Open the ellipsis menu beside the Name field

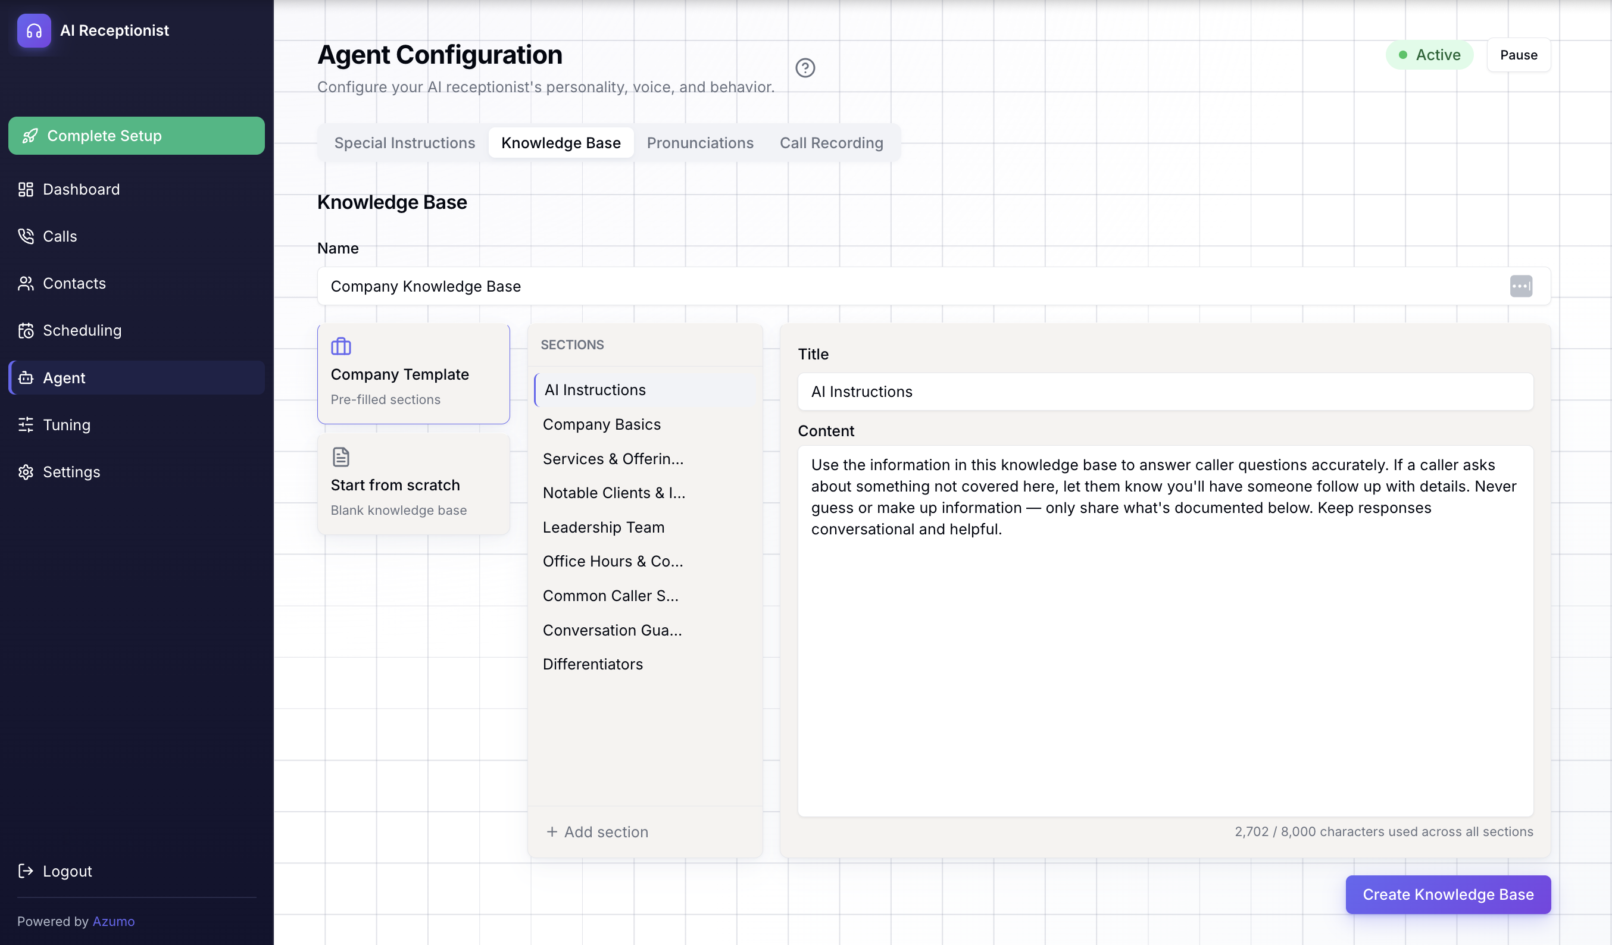point(1521,286)
